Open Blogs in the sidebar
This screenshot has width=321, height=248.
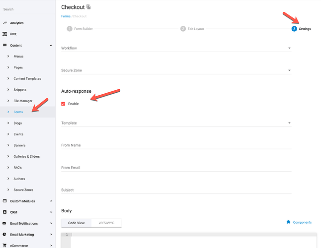click(17, 123)
